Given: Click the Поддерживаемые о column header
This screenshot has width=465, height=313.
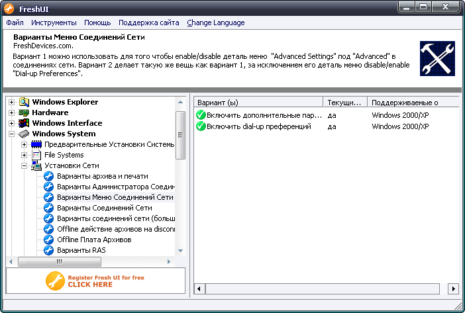Looking at the screenshot, I should click(x=414, y=103).
